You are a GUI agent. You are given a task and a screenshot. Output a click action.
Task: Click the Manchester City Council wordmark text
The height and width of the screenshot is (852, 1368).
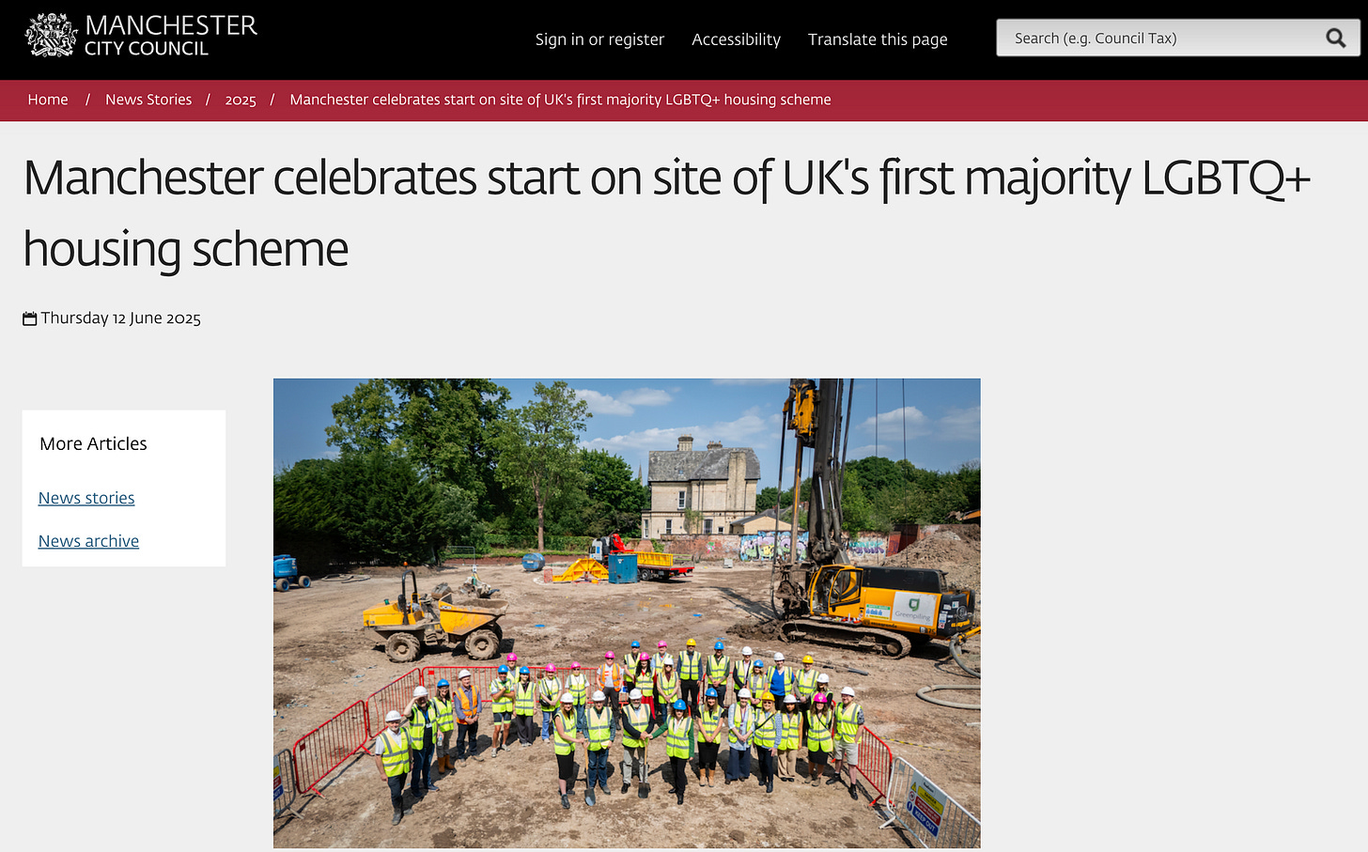tap(171, 36)
